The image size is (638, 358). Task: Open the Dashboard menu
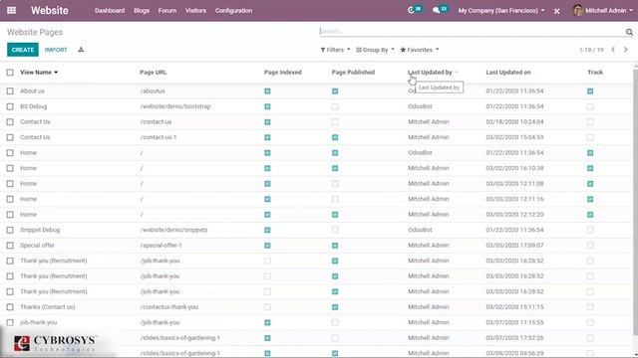110,11
